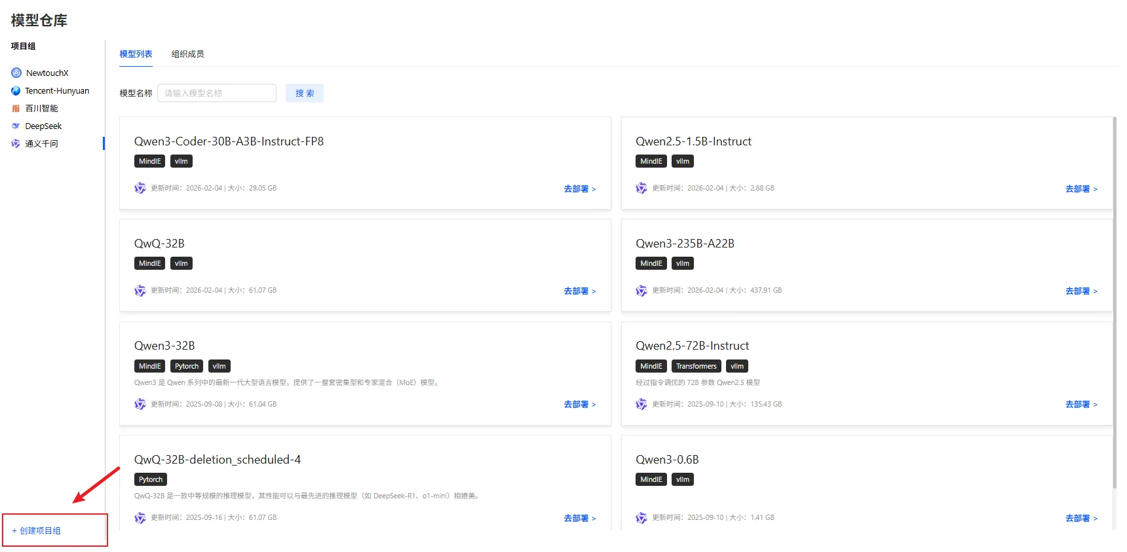
Task: Click Qwen icon on Qwen2.5-1.5B-Instruct card
Action: click(641, 188)
